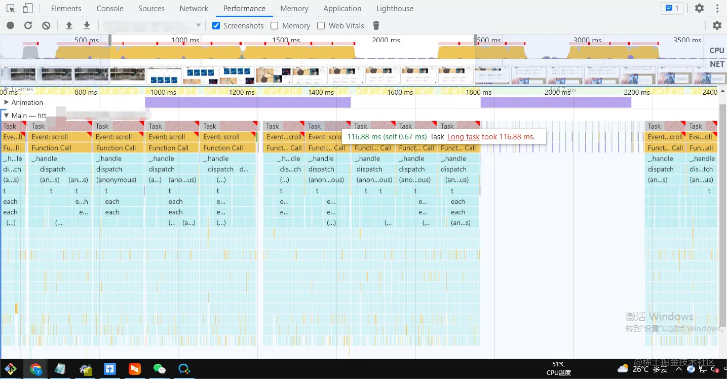Click the Long task link in the tooltip

tap(463, 136)
